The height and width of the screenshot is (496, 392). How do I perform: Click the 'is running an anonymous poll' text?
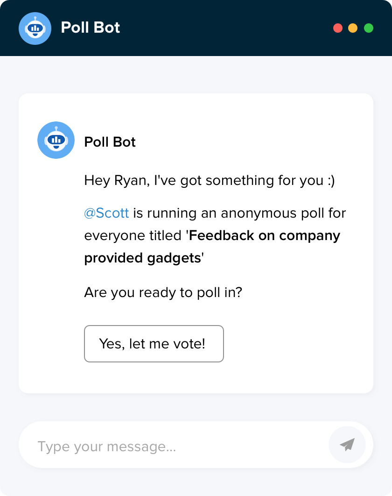239,213
